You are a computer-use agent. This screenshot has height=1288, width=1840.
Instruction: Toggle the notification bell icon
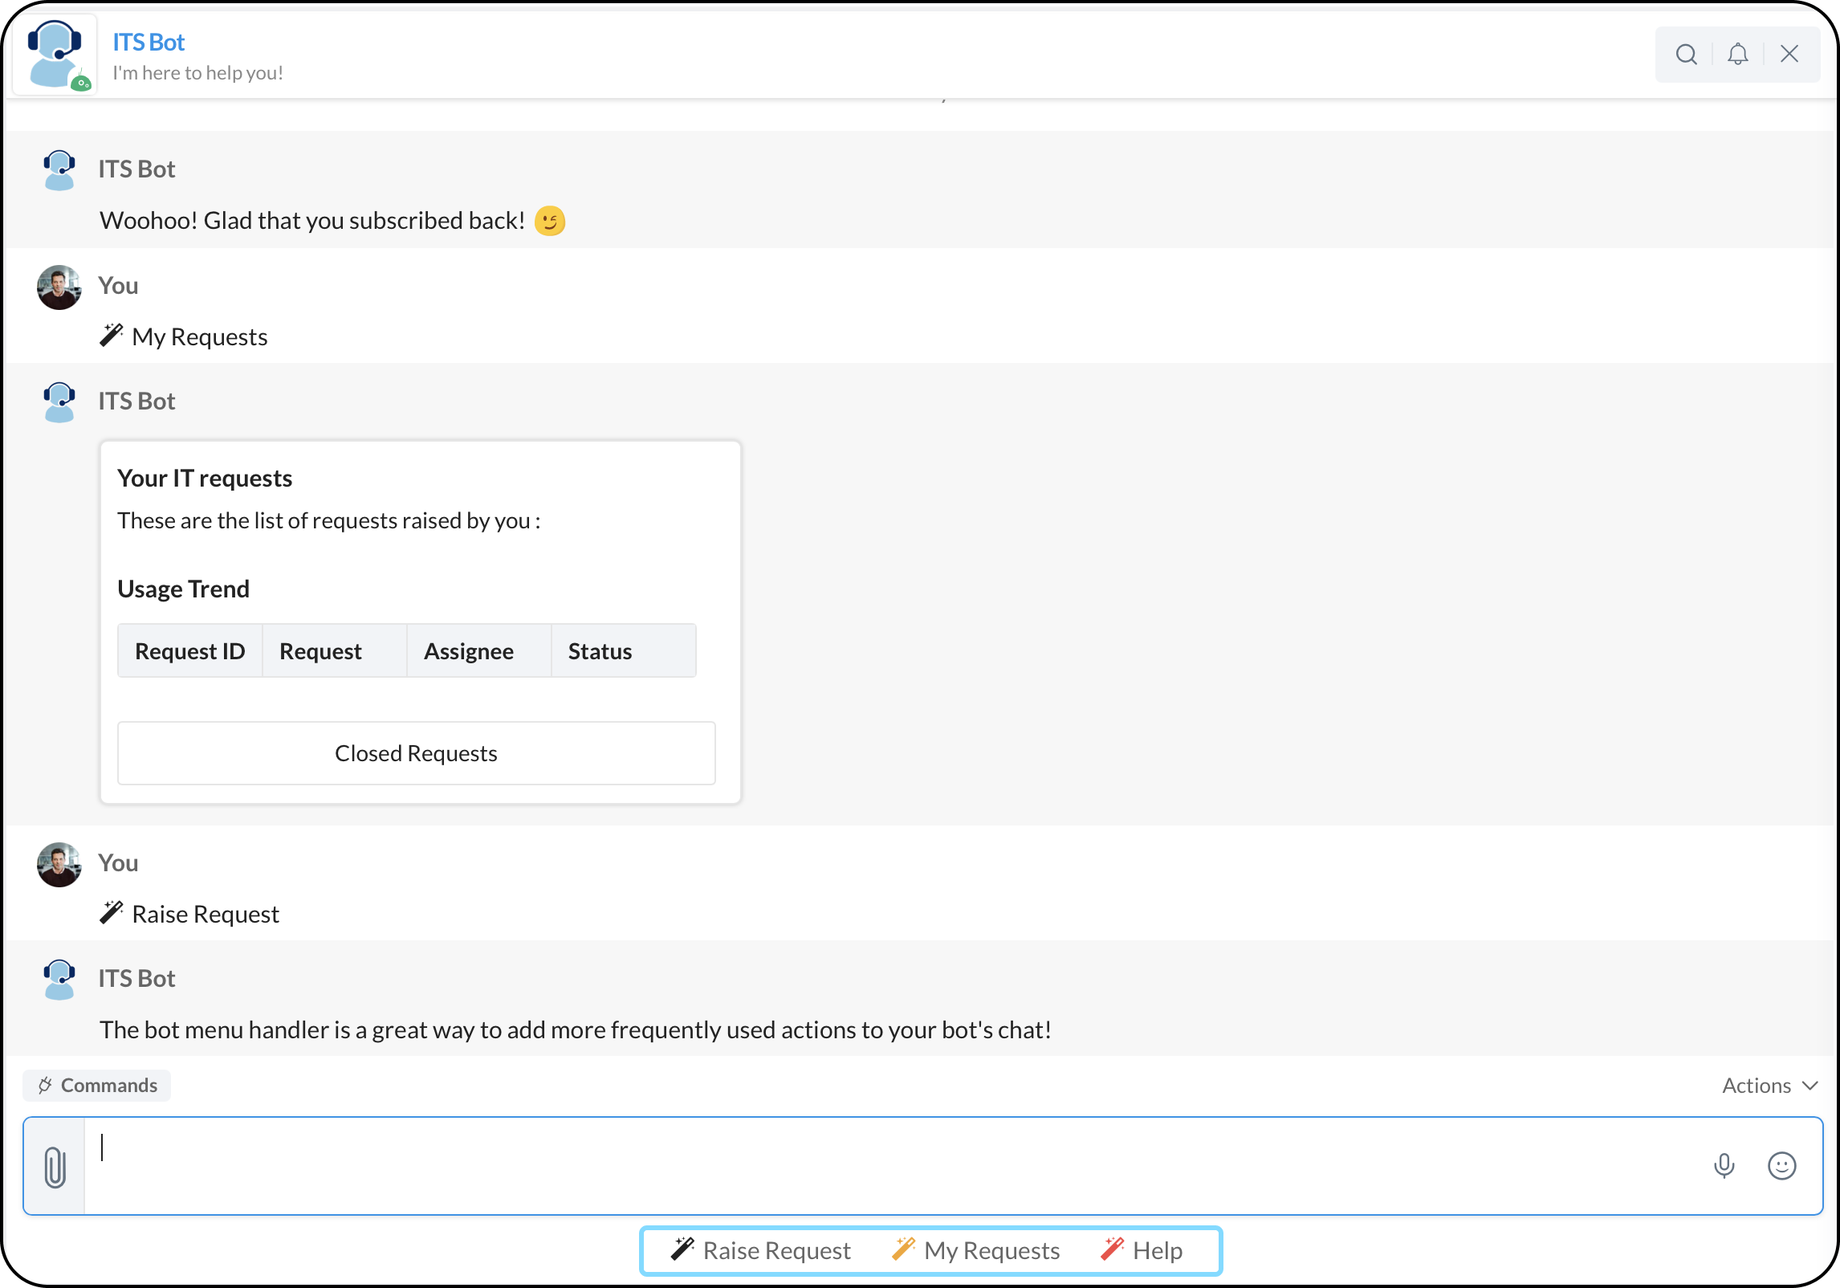[1737, 55]
